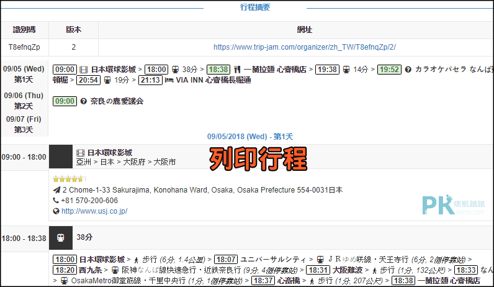Click the 18:20 box before 西九条
Viewport: 494px width, 287px height.
coord(65,270)
